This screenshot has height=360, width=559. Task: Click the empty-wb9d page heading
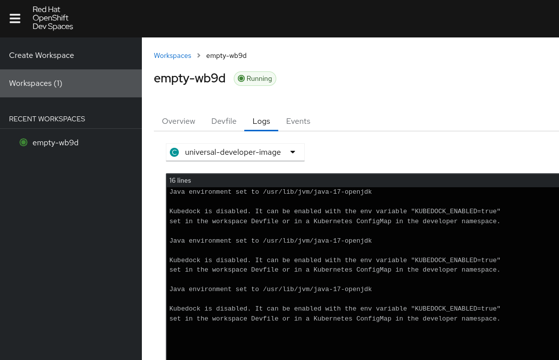coord(190,78)
